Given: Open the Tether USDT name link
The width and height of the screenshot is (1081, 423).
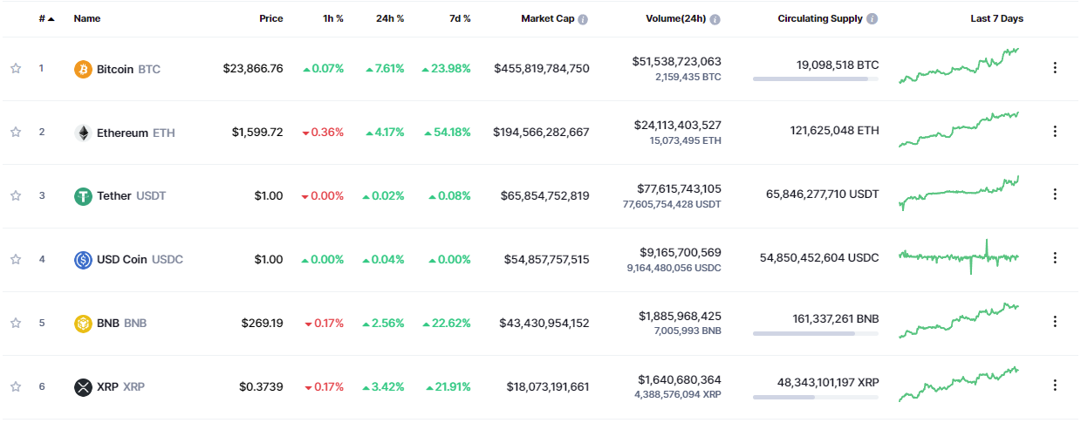Looking at the screenshot, I should pyautogui.click(x=131, y=196).
